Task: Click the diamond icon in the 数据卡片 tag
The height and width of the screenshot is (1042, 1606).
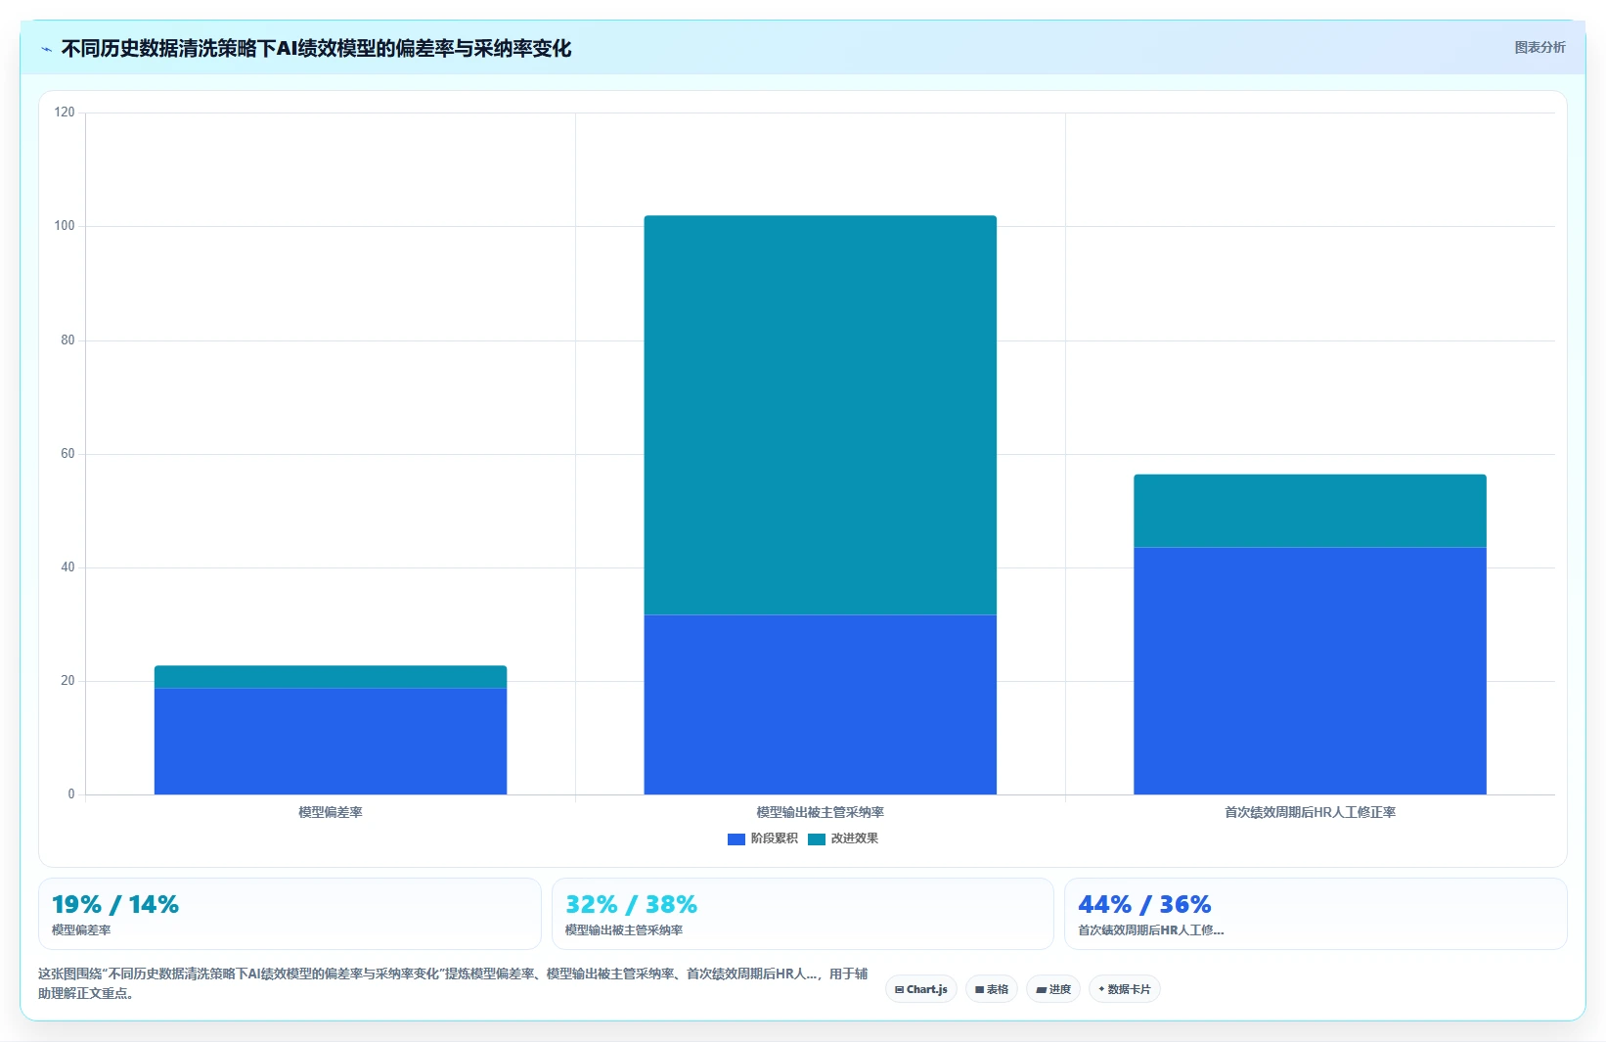Action: tap(1101, 989)
